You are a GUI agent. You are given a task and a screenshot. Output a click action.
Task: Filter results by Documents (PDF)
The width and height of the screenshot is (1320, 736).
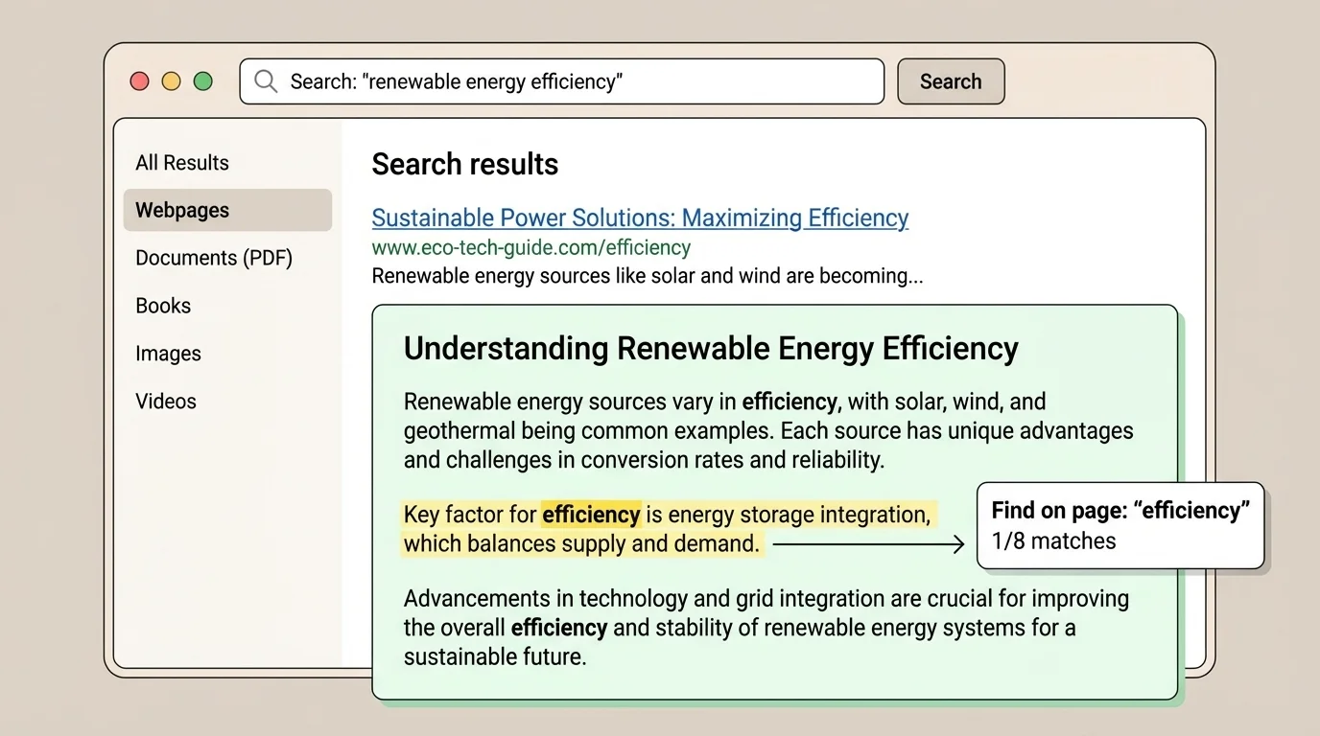(x=214, y=258)
